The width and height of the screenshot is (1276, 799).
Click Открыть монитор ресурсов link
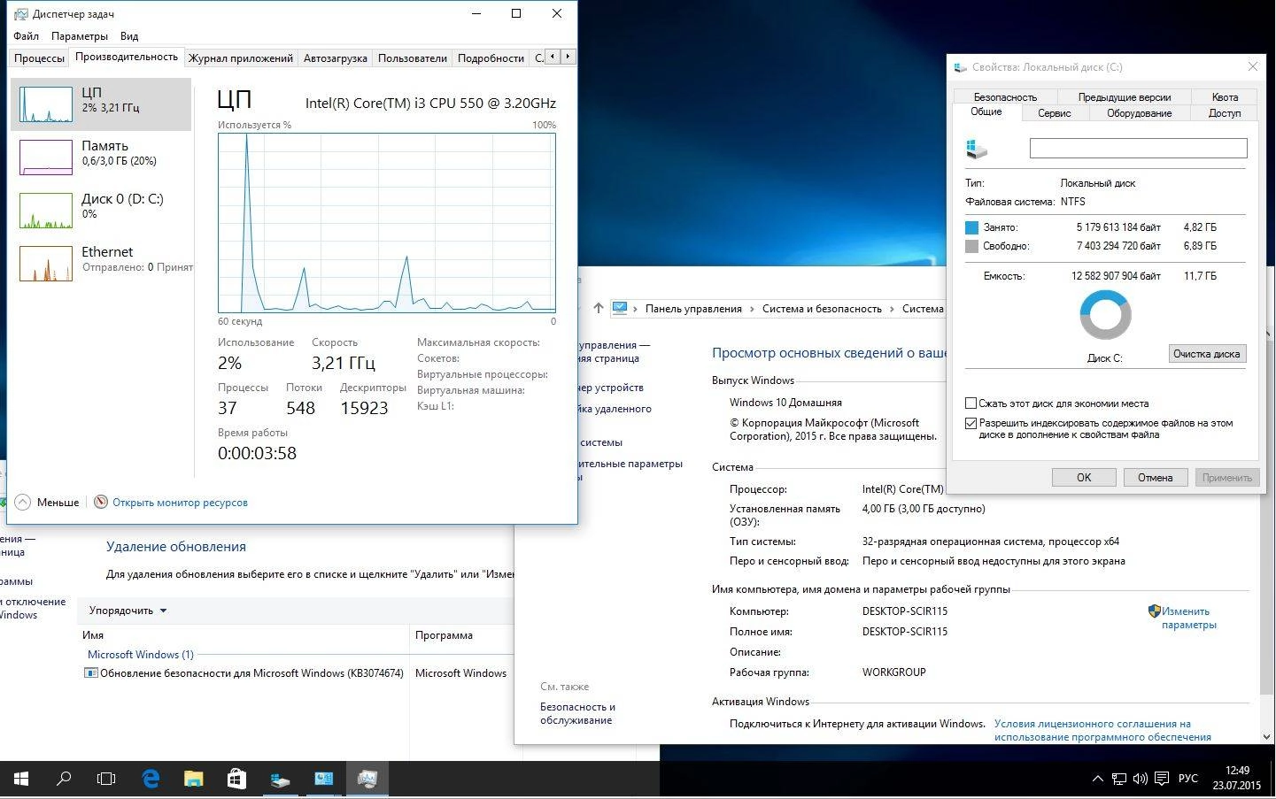pos(180,503)
